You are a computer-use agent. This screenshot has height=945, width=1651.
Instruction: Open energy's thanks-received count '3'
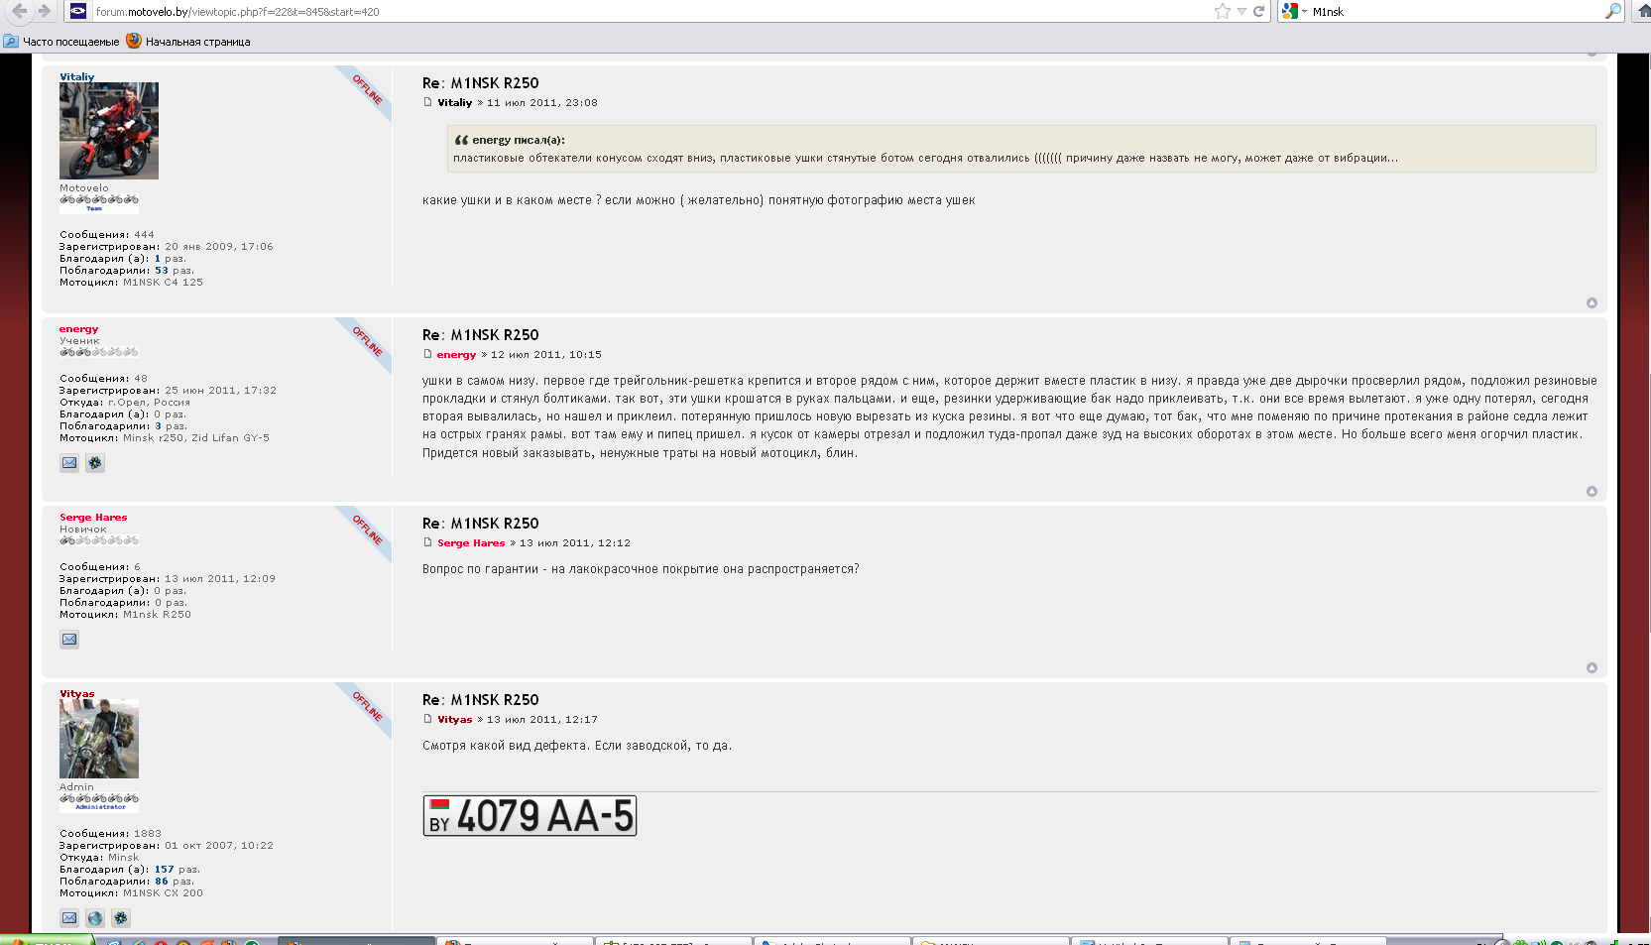(x=158, y=426)
